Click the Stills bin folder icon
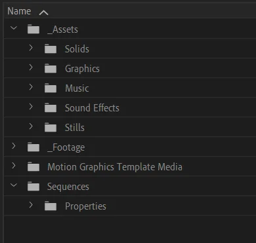This screenshot has height=243, width=256. coord(51,128)
